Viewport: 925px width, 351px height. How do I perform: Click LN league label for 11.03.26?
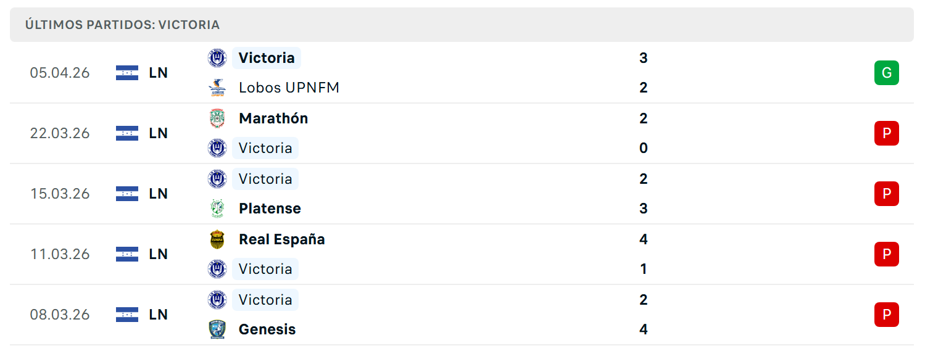158,254
